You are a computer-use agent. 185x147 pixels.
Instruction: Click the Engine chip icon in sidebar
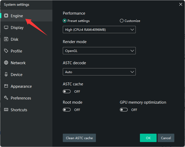[6, 16]
